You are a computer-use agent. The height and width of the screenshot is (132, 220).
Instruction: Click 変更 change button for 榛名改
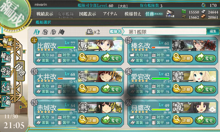205,58
